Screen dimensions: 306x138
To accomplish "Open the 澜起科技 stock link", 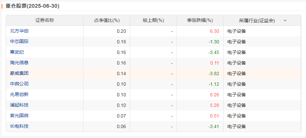I will pos(19,105).
